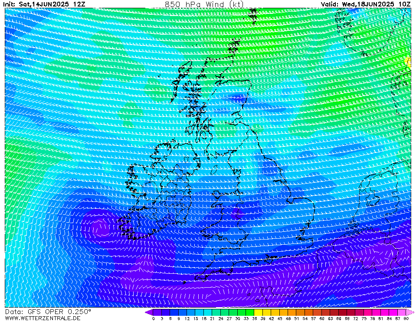Click the pink legend swatch between 87 and 90
Image resolution: width=416 pixels, height=321 pixels.
click(402, 312)
